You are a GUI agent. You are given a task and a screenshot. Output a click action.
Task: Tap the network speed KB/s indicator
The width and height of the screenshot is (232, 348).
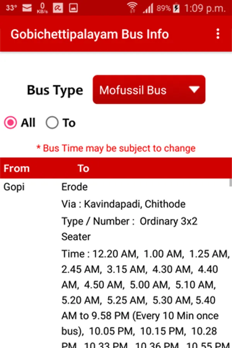(42, 8)
